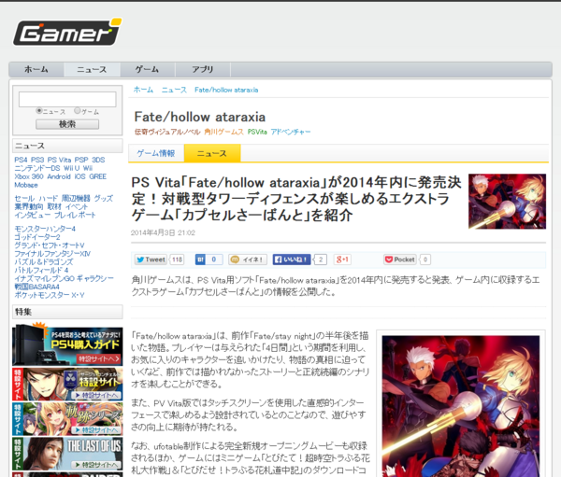The height and width of the screenshot is (477, 561).
Task: Click the 検索 search button
Action: [67, 124]
